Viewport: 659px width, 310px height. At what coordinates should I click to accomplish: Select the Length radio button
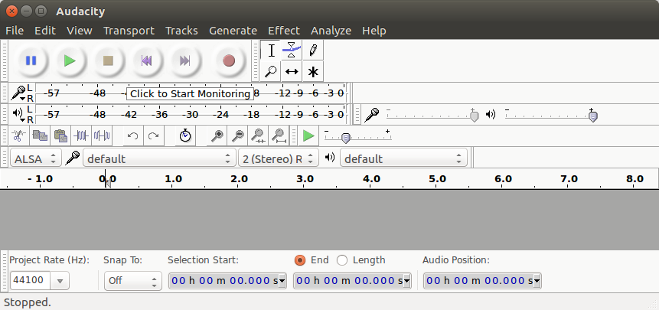pyautogui.click(x=342, y=260)
